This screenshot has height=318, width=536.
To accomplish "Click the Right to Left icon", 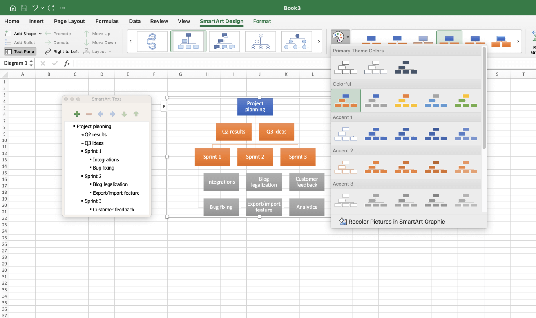I will 48,51.
